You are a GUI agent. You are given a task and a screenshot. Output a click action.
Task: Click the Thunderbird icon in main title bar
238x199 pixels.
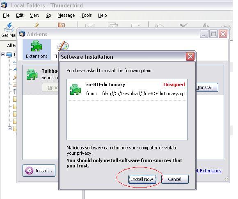pyautogui.click(x=4, y=5)
